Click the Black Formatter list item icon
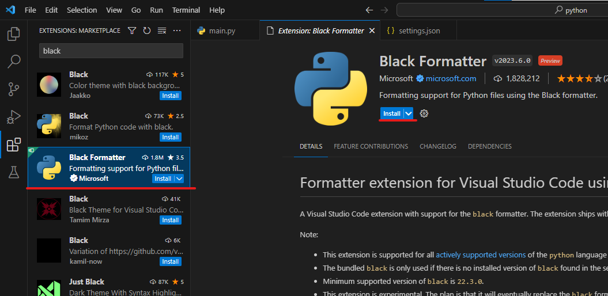This screenshot has width=608, height=296. pos(49,168)
